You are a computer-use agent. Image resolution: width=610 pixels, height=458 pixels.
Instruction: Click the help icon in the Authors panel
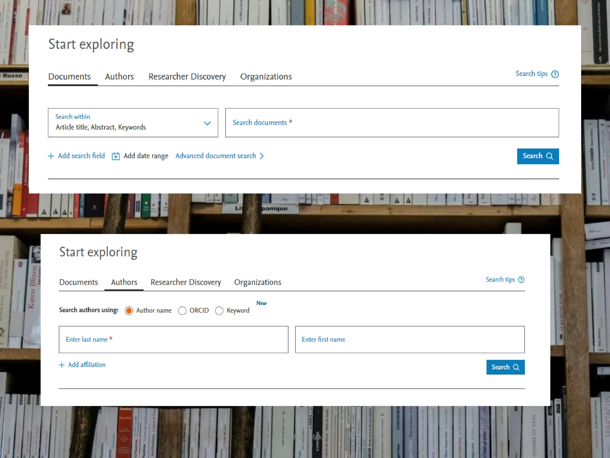pyautogui.click(x=521, y=280)
